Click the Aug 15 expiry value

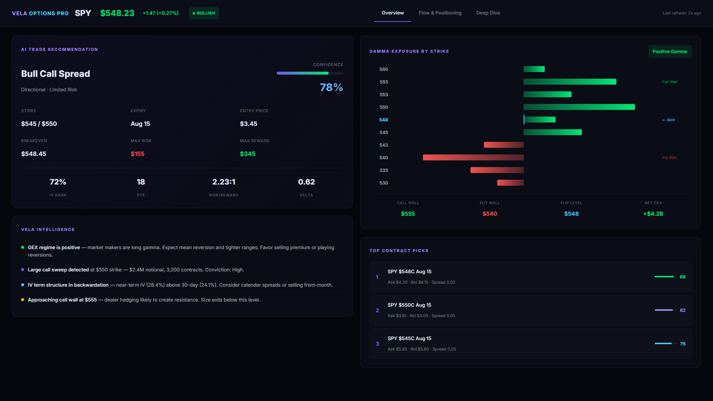click(140, 124)
